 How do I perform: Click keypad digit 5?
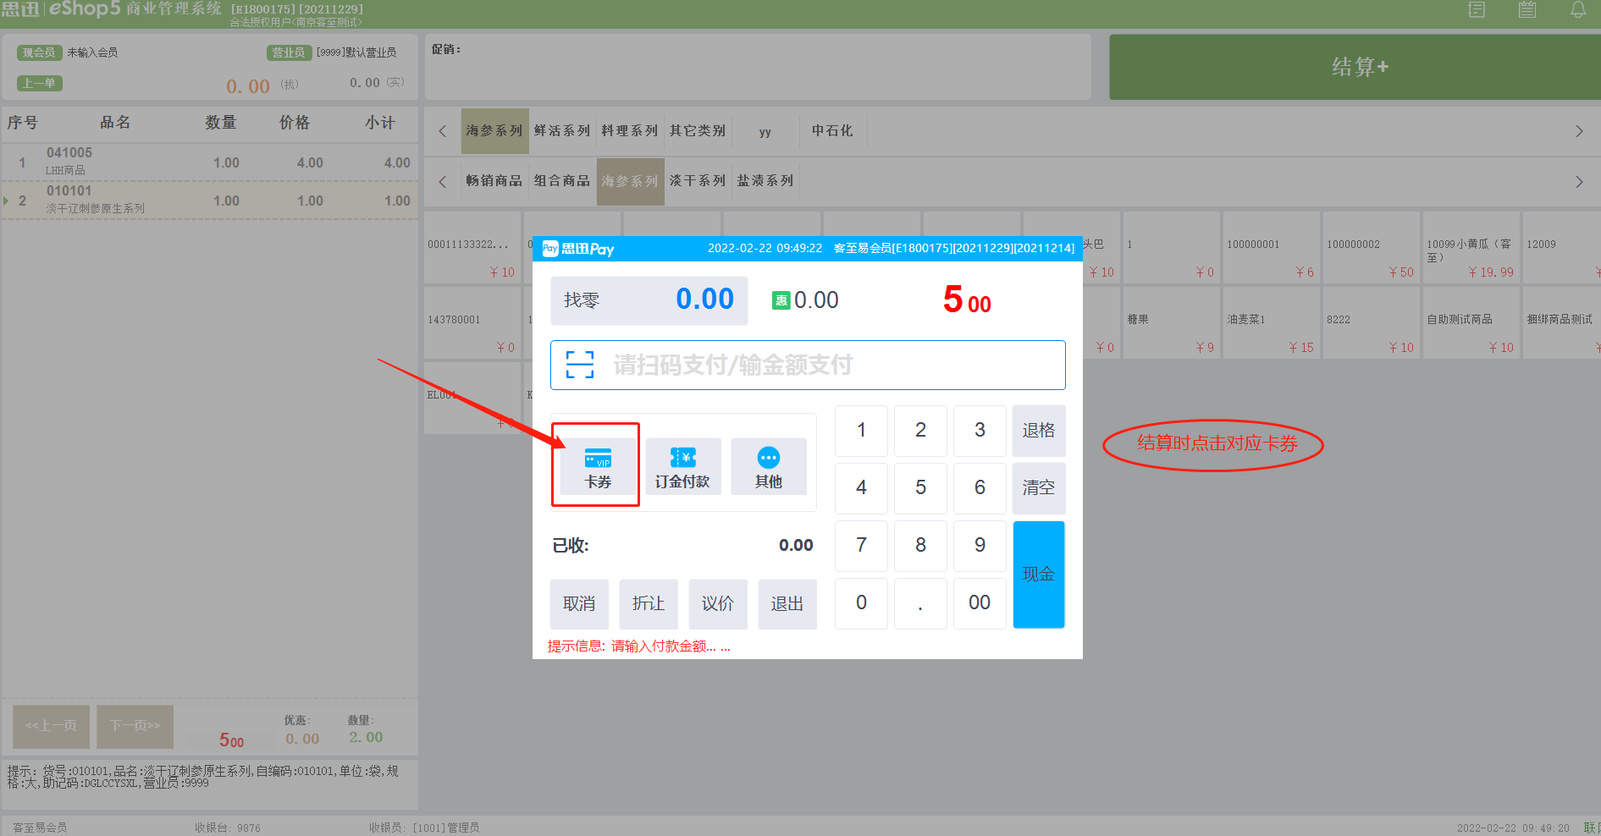click(920, 487)
